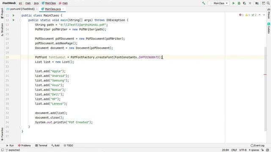Open the Terminal tool window tab
The height and width of the screenshot is (152, 271).
pos(41,145)
